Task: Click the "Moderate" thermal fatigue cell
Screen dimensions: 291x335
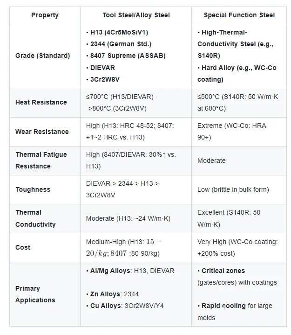Action: click(x=211, y=161)
